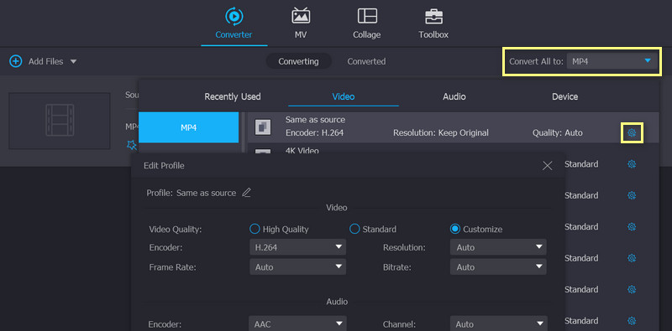Image resolution: width=672 pixels, height=331 pixels.
Task: Open the Toolbox module
Action: tap(433, 23)
